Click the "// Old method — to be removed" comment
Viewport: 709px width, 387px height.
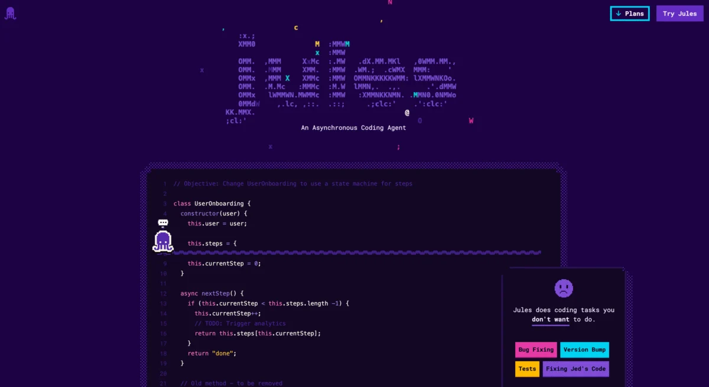(232, 383)
